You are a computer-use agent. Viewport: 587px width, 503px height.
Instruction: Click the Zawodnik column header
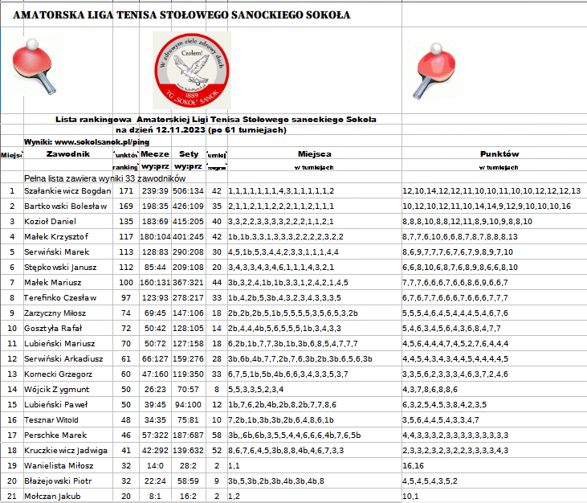click(68, 154)
